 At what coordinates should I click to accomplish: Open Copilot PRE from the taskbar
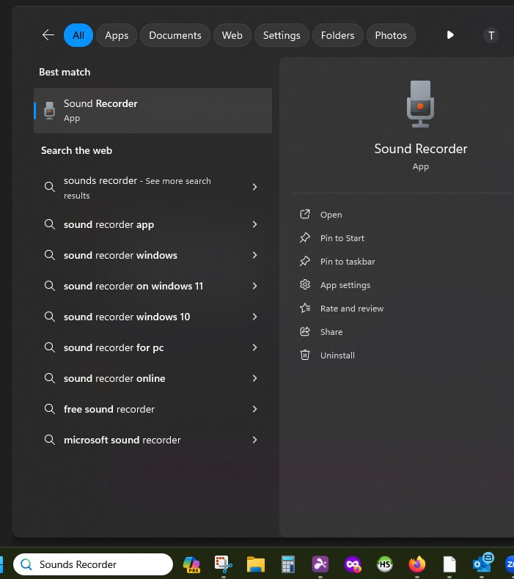click(x=191, y=564)
